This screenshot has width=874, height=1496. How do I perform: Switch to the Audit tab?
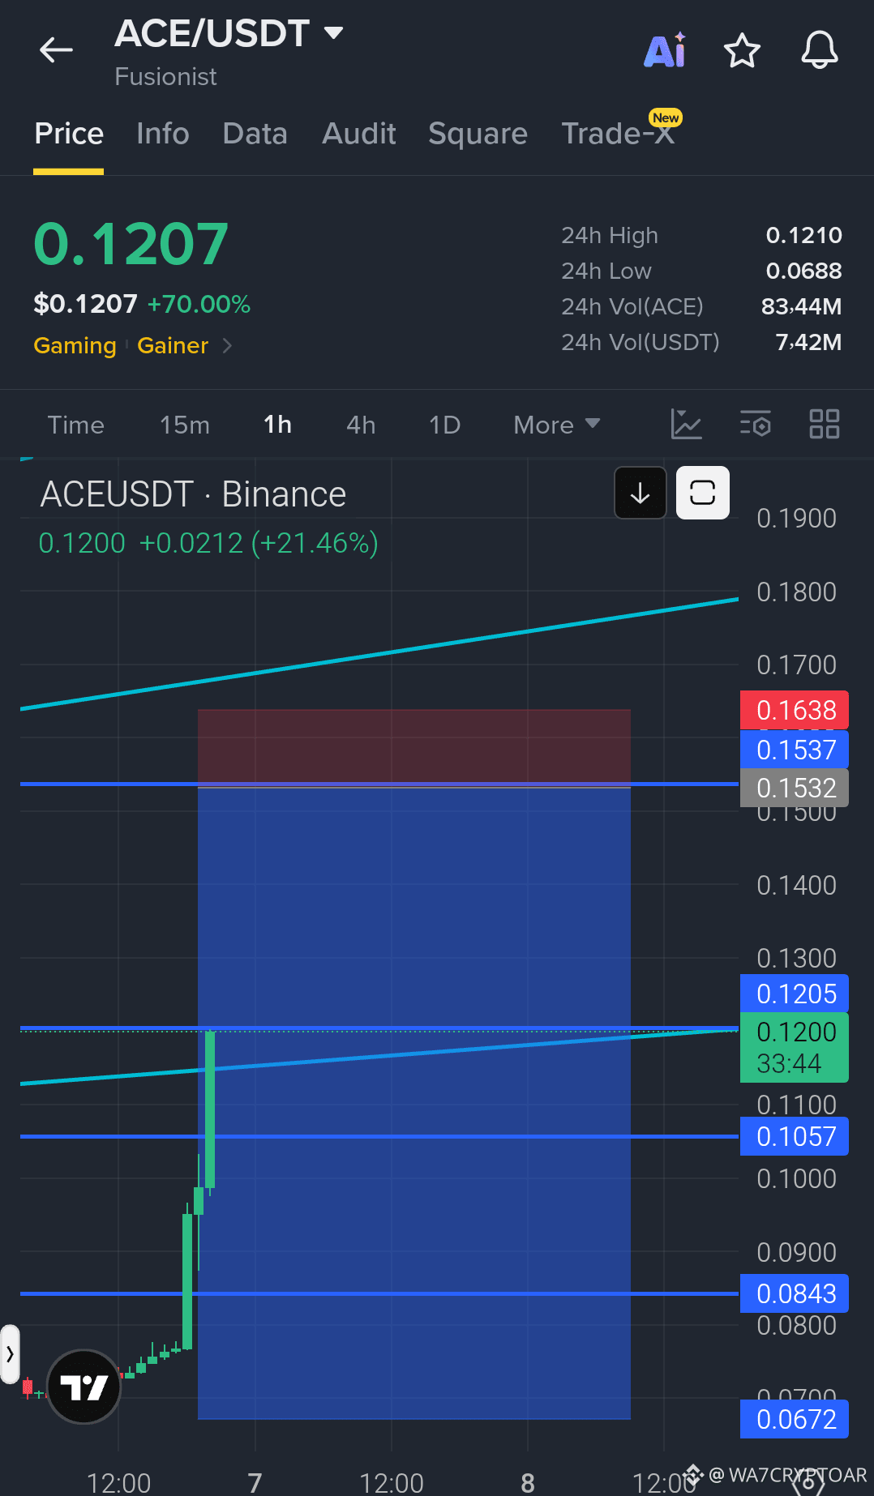pyautogui.click(x=359, y=134)
